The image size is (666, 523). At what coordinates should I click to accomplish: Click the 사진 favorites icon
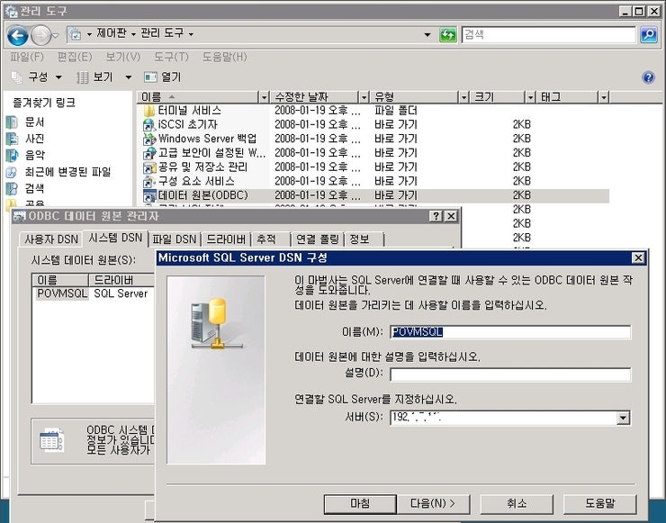[12, 139]
